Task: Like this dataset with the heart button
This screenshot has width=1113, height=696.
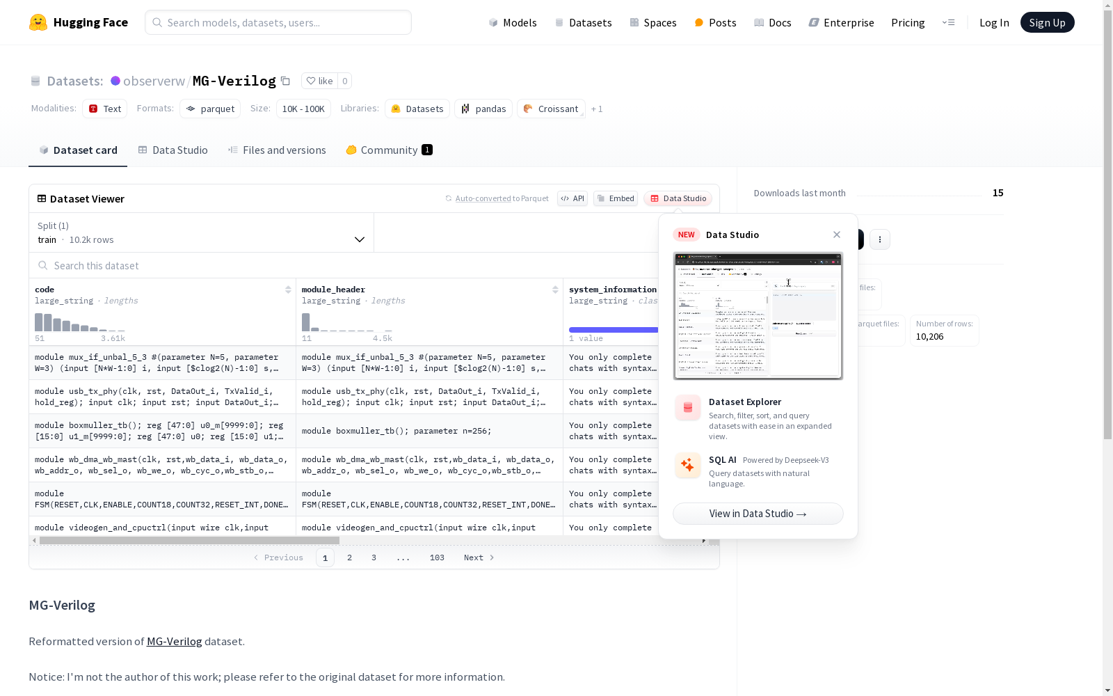Action: [x=320, y=81]
